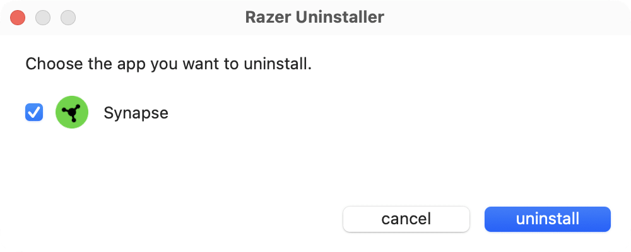Confirm removal of the selected app
Screen dimensions: 631x252
tap(547, 219)
